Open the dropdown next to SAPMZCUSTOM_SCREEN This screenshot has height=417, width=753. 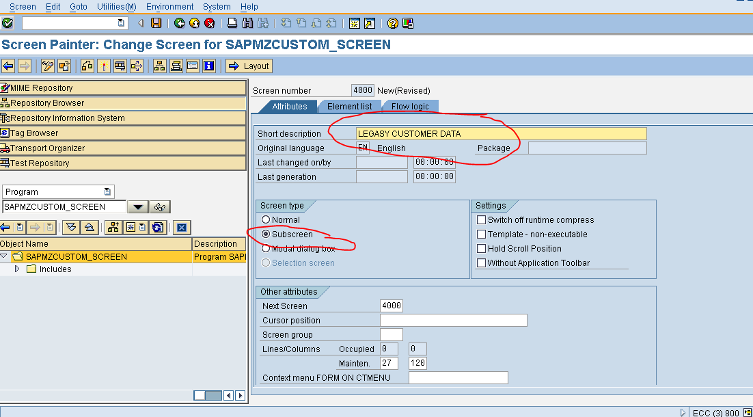coord(137,206)
